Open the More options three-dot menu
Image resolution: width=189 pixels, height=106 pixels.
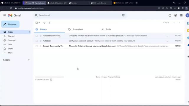50,23
